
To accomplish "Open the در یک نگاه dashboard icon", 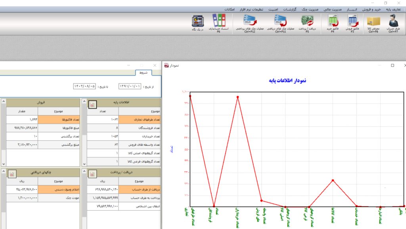I will [197, 23].
